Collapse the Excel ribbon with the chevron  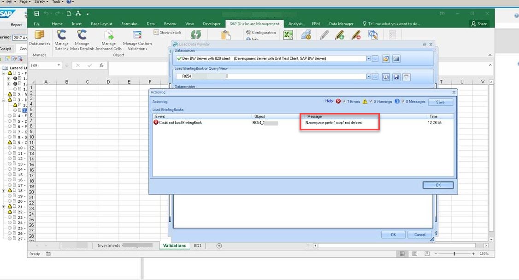point(490,55)
